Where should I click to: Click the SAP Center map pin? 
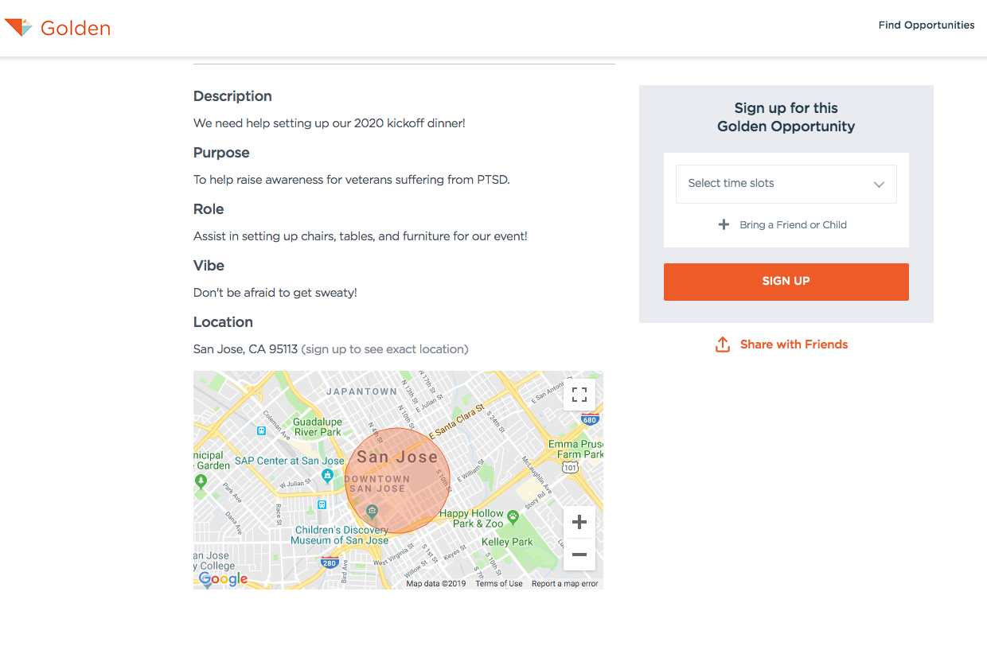(327, 476)
